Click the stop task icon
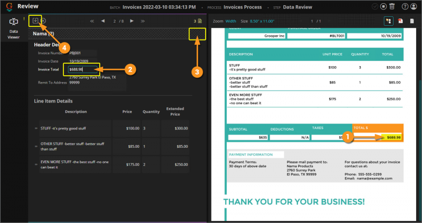Image resolution: width=422 pixels, height=223 pixels. click(383, 6)
